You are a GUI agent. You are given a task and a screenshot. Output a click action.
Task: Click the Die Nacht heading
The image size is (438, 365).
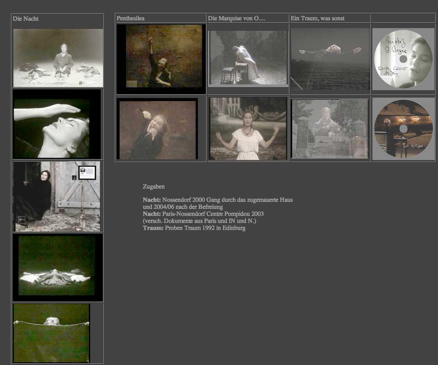pyautogui.click(x=26, y=19)
